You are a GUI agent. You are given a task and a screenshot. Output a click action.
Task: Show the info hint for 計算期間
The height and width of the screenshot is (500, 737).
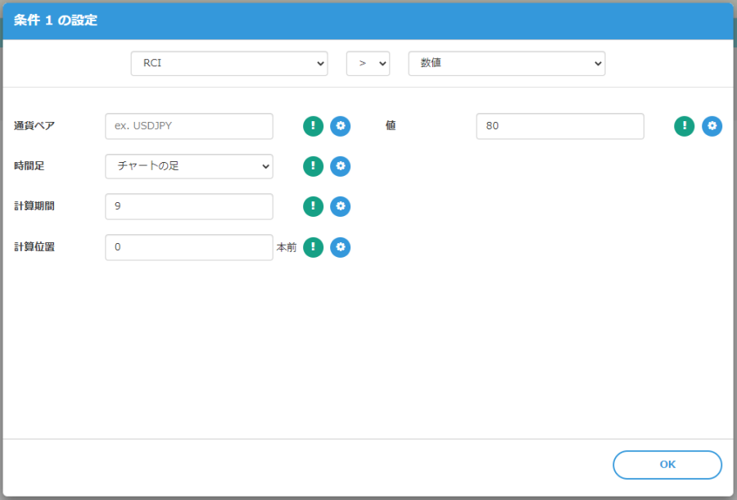point(313,206)
